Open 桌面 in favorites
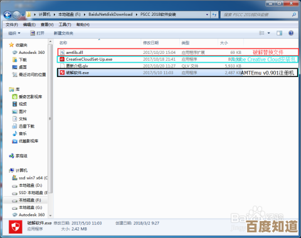 pos(23,67)
